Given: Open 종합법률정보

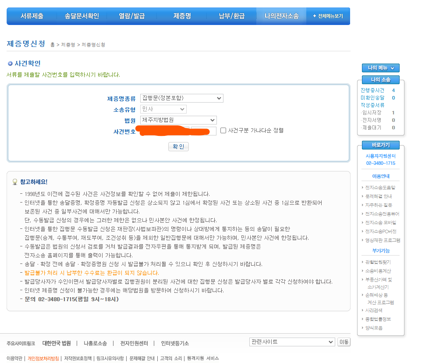Looking at the screenshot, I should pyautogui.click(x=378, y=319).
